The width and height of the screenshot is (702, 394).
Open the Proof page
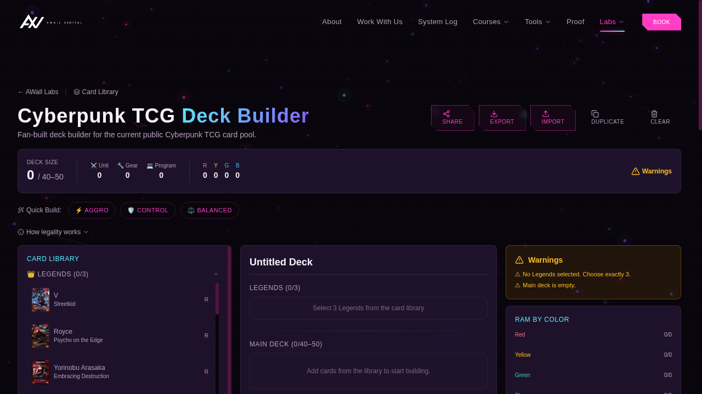click(575, 22)
